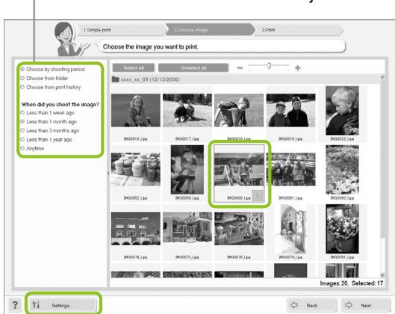Click the scrollbar down arrow
The width and height of the screenshot is (395, 314).
tap(382, 275)
